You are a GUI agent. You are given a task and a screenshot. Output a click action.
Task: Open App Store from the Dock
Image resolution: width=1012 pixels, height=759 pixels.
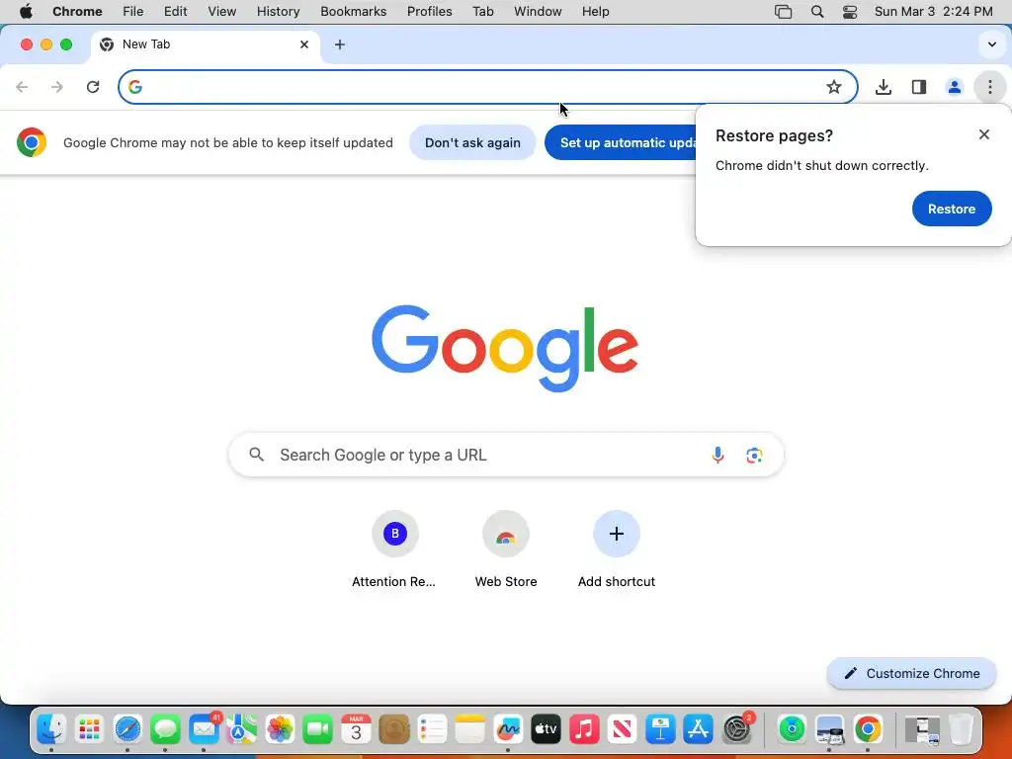[x=699, y=729]
